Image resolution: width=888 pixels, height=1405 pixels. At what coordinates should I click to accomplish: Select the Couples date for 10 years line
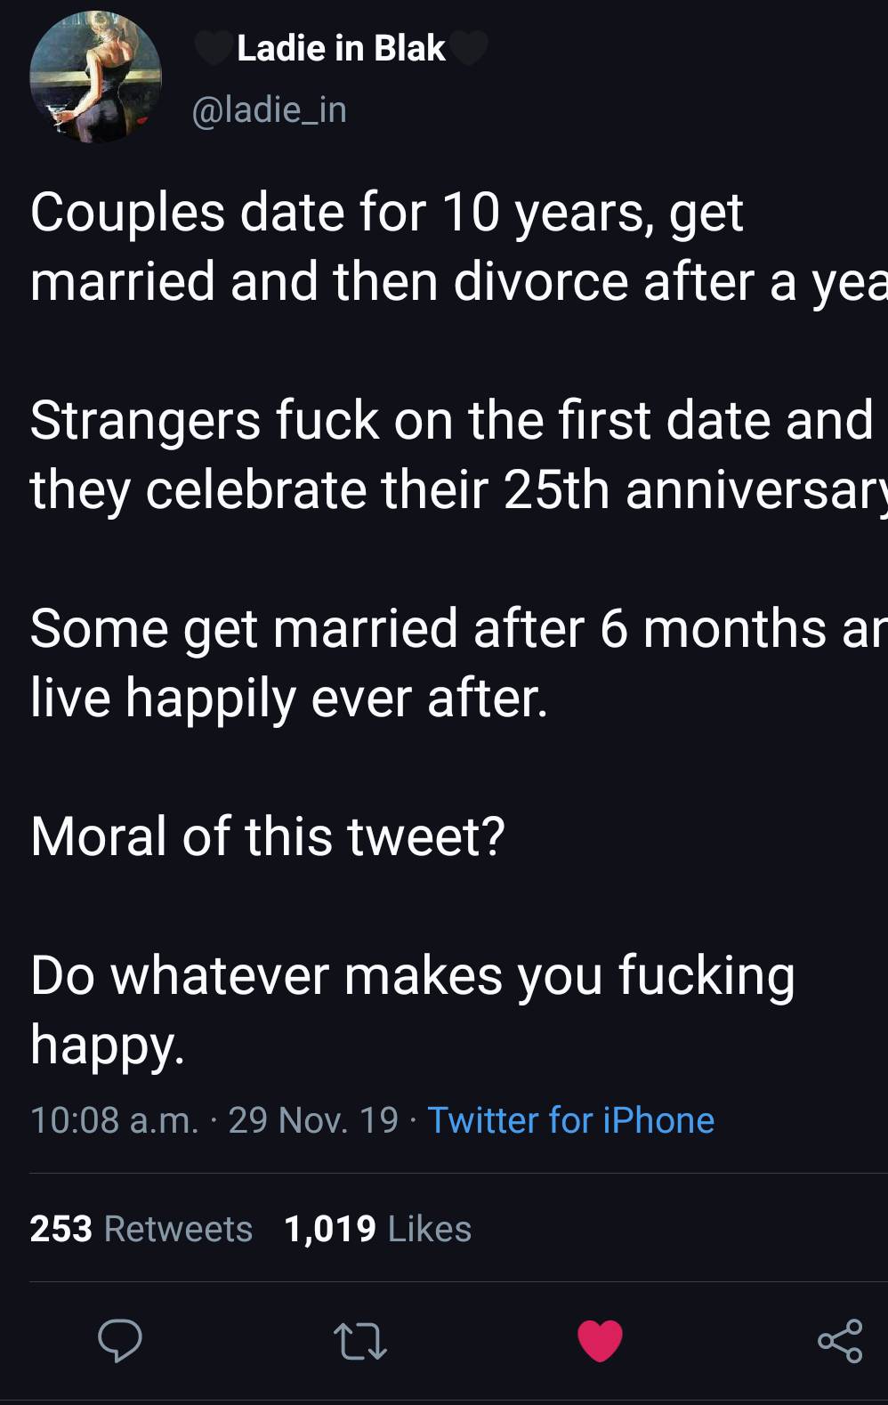pyautogui.click(x=386, y=213)
